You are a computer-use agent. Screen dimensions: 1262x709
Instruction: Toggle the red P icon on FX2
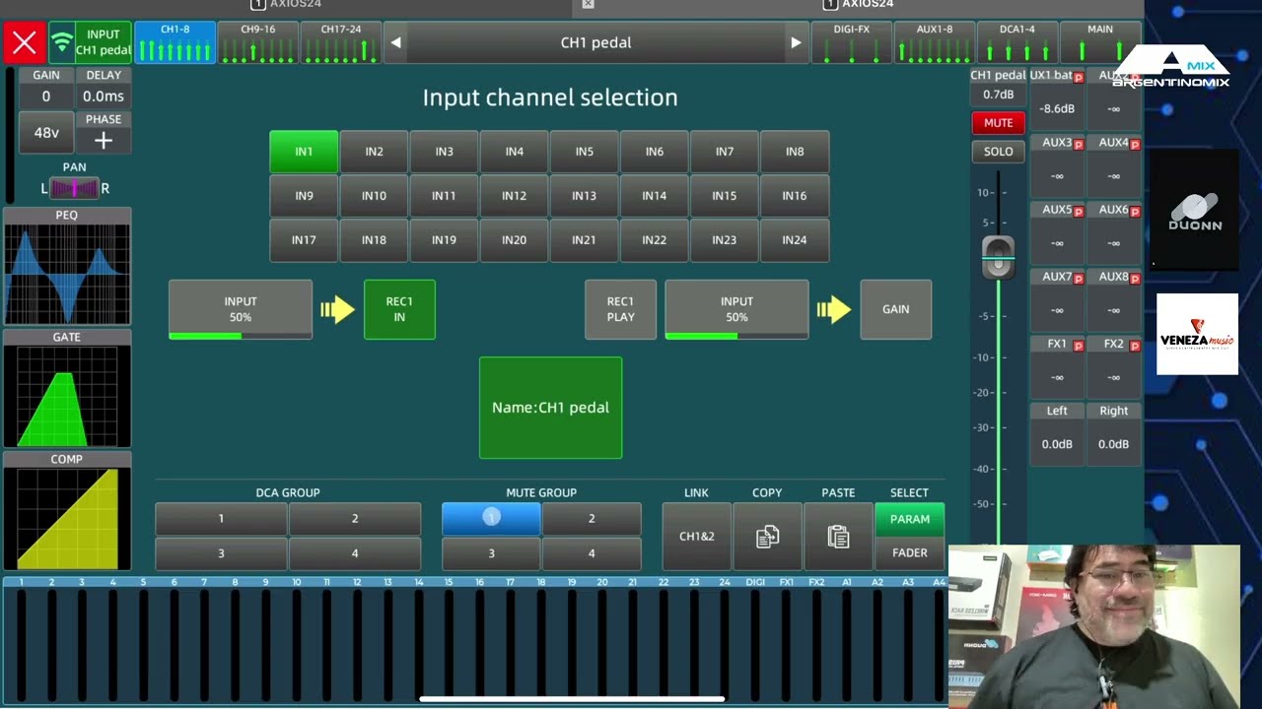tap(1135, 346)
